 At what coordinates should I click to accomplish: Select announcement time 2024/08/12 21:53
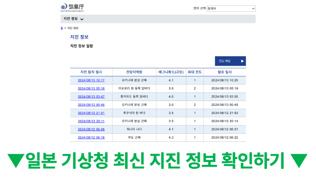point(225,113)
